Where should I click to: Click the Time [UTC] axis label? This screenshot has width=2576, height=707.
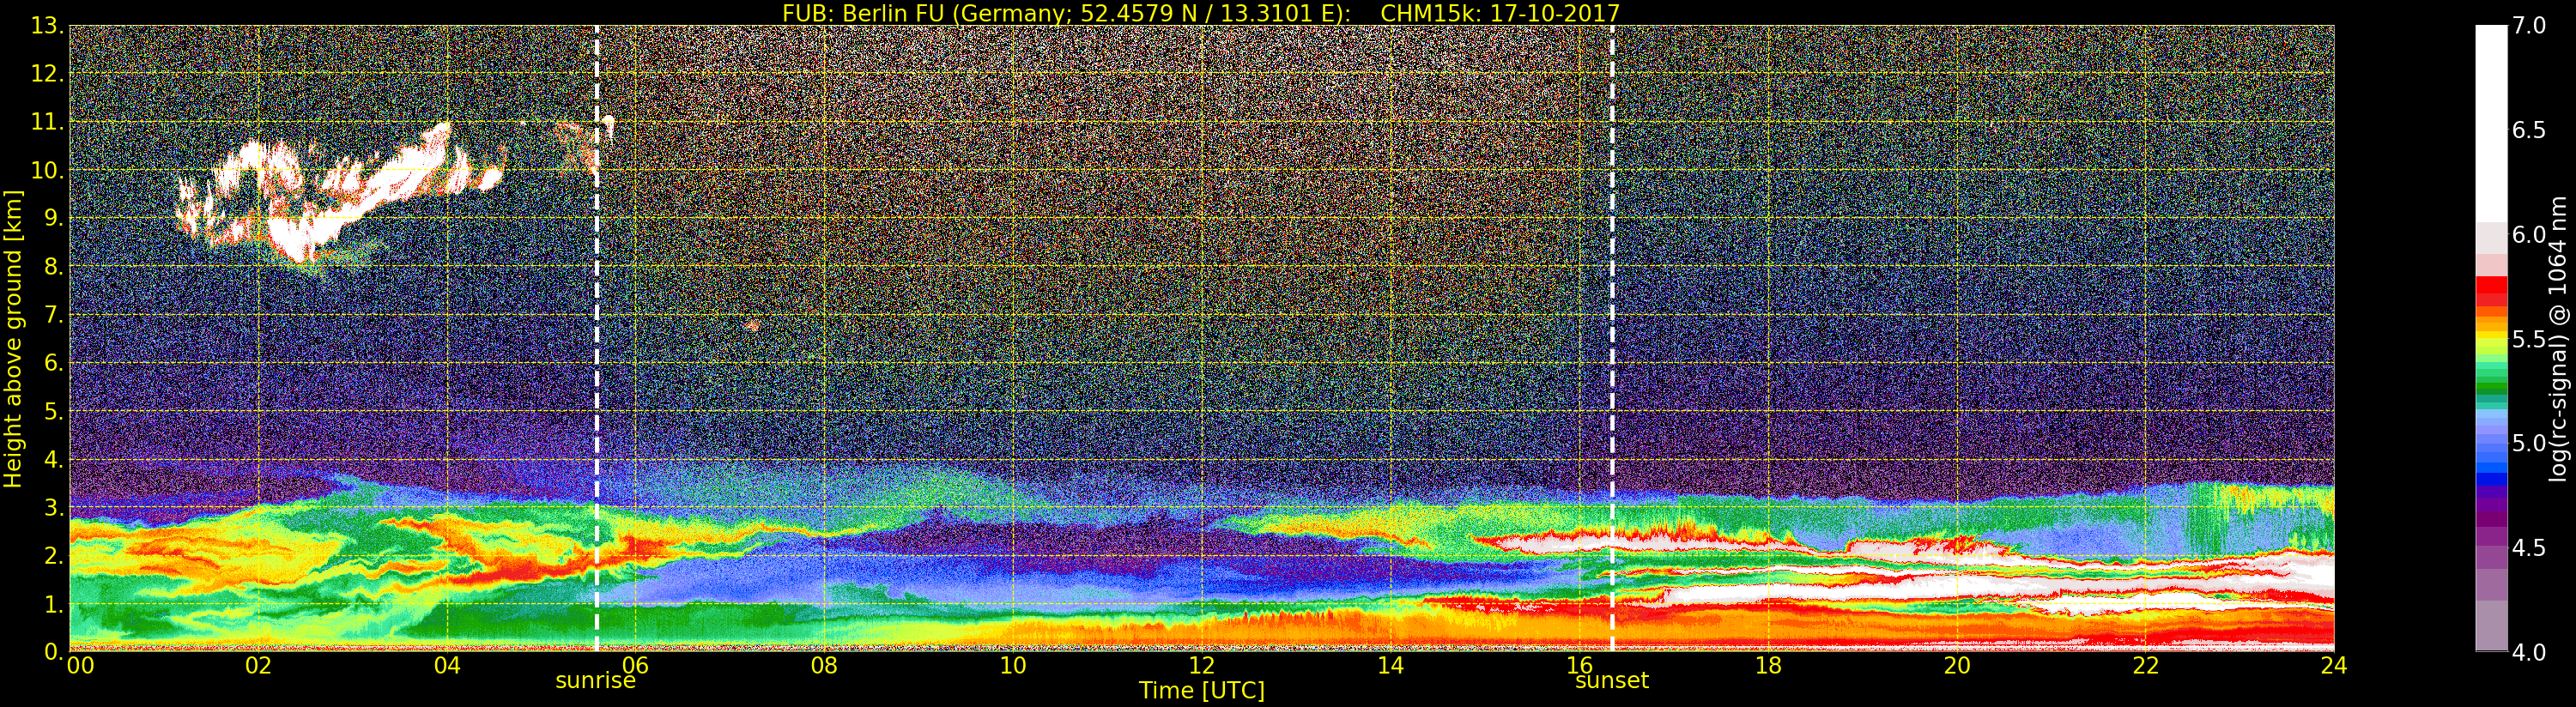point(1201,691)
